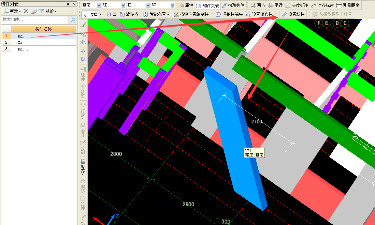Viewport: 375px width, 225px height.
Task: Click 从模型提取工程量 button
Action: 332,14
